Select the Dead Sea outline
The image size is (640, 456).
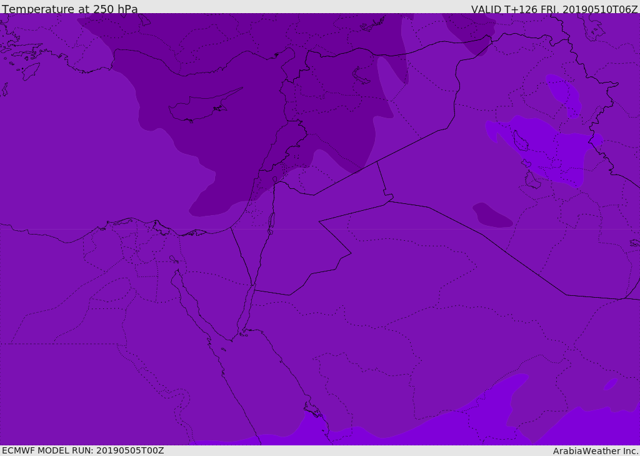point(271,221)
